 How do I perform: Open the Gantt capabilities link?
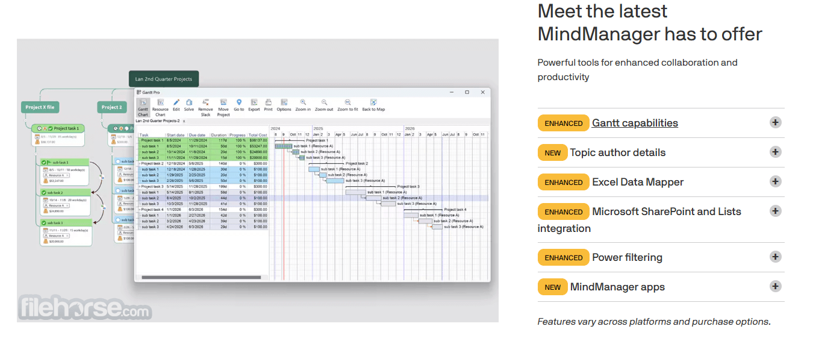tap(635, 123)
